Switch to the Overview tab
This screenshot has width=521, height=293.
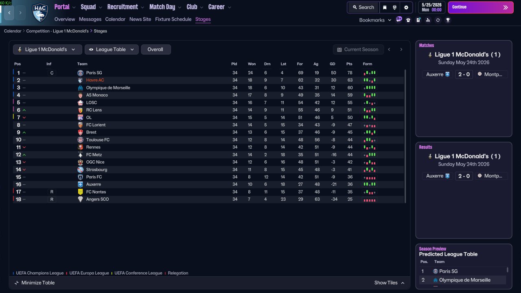[65, 19]
